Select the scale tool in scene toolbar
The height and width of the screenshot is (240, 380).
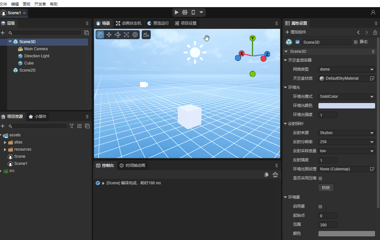pyautogui.click(x=126, y=35)
